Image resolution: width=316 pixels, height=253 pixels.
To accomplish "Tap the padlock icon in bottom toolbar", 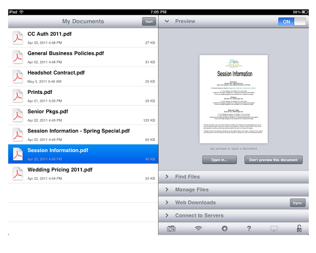I will [x=299, y=229].
